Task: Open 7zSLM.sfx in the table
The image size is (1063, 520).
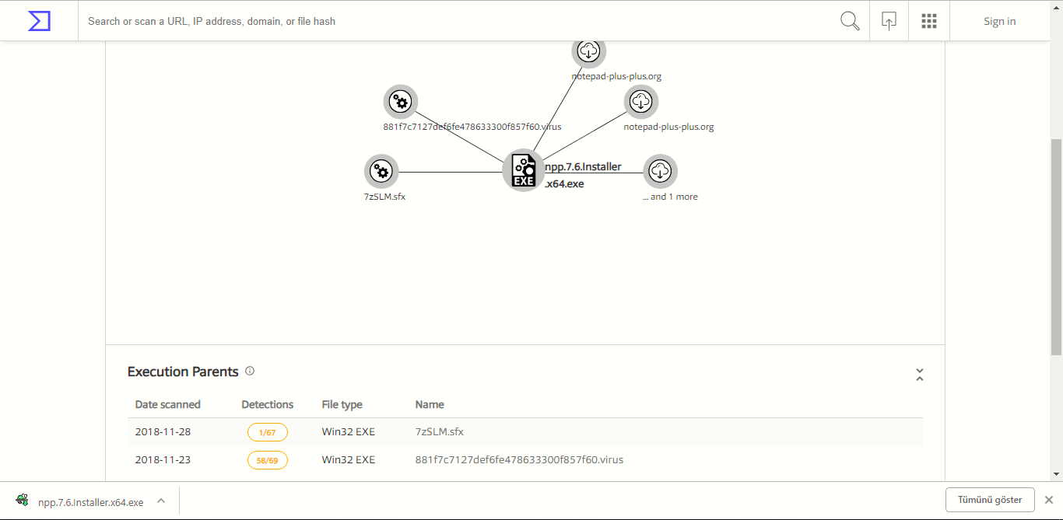Action: 440,431
